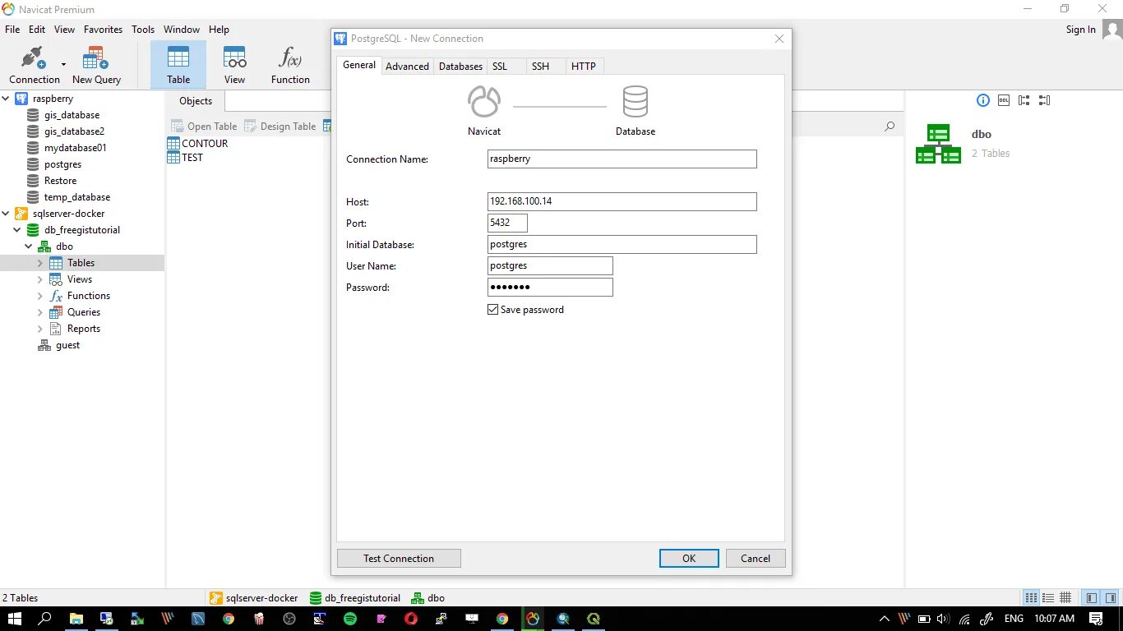The width and height of the screenshot is (1123, 631).
Task: Click the Host input field
Action: (x=622, y=201)
